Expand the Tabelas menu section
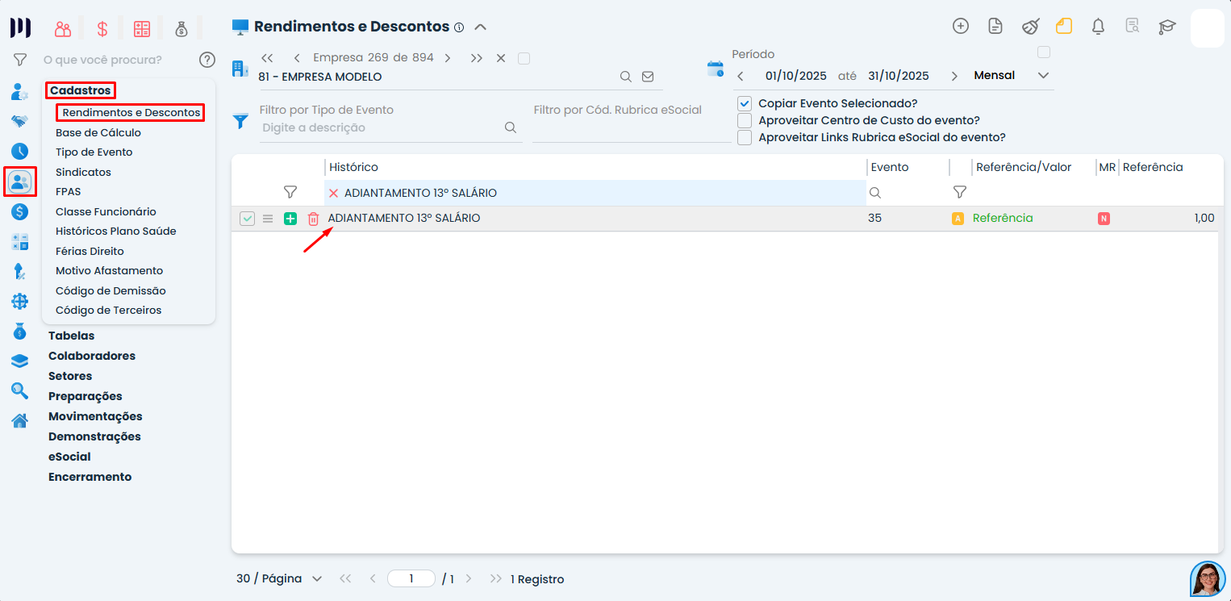The image size is (1231, 601). pos(71,336)
